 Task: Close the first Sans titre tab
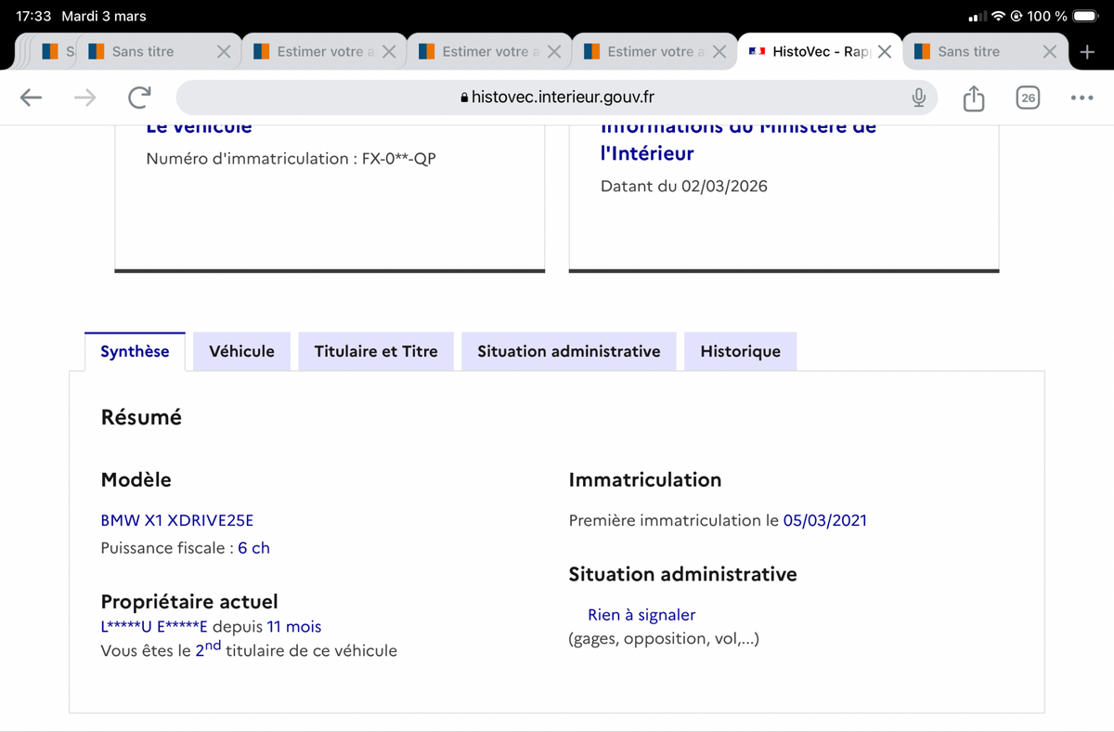point(224,52)
